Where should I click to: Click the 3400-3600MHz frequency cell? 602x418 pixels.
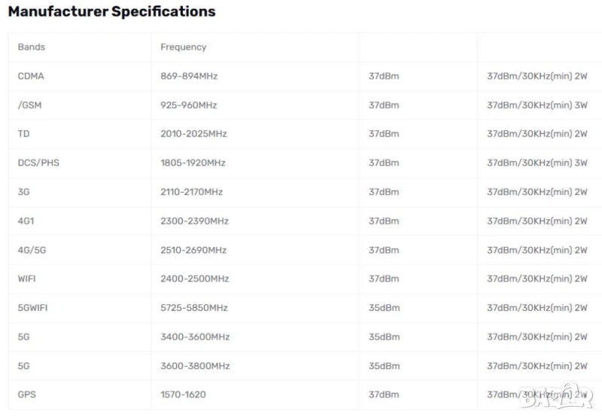(x=195, y=337)
